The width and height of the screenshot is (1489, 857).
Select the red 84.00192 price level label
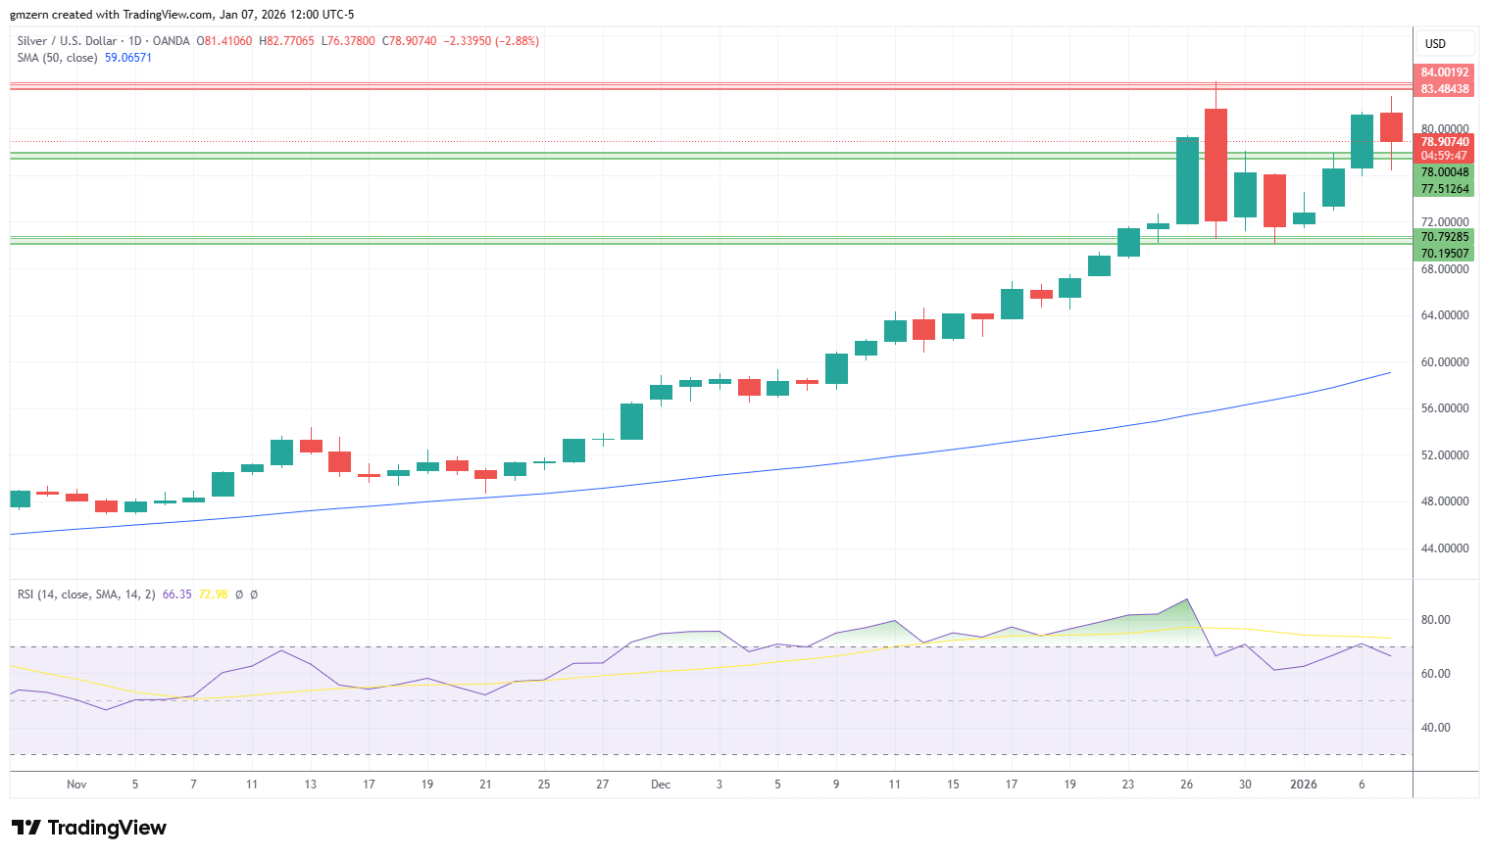point(1445,72)
